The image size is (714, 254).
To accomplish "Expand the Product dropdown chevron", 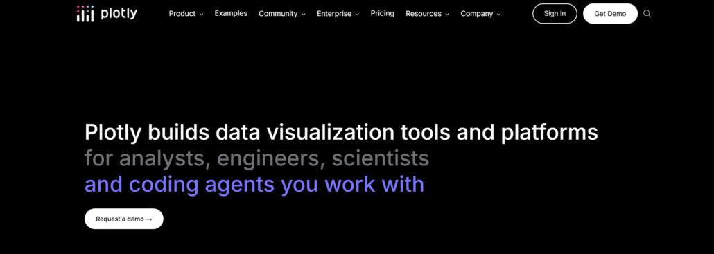I will (201, 15).
